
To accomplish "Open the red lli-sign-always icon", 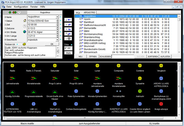I will tap(161, 104).
